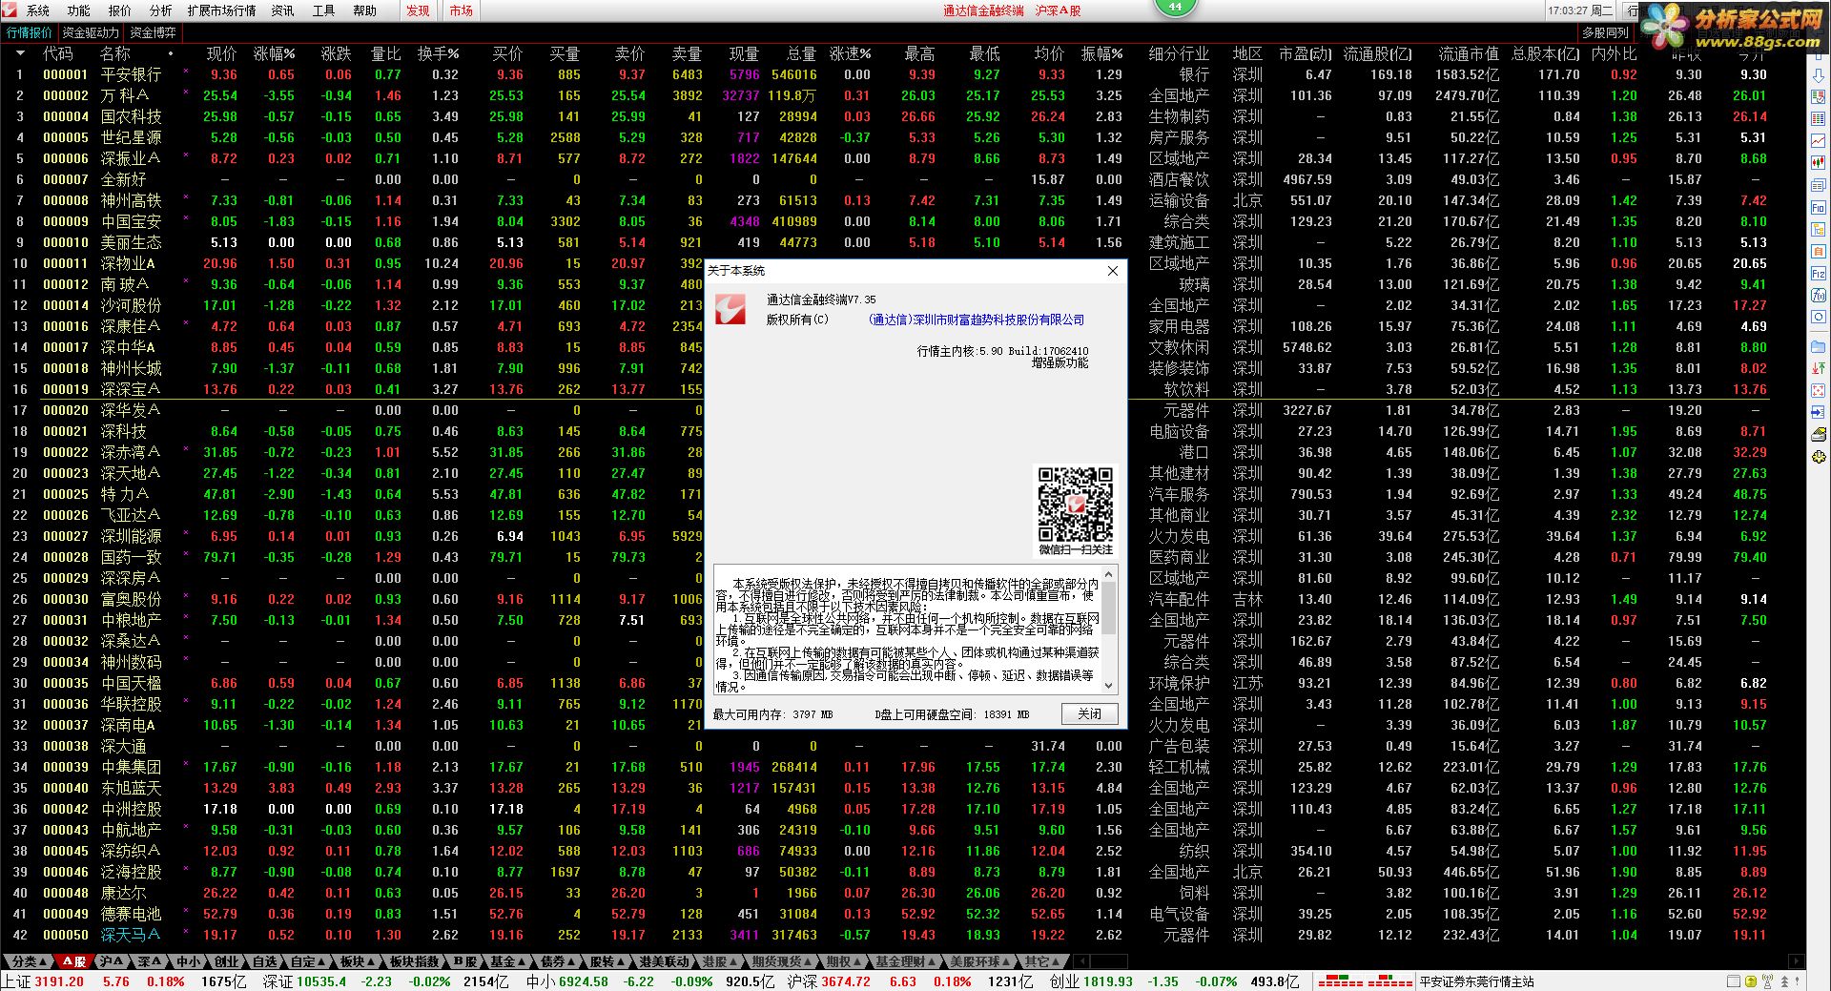Open the 资讯 menu

point(282,10)
